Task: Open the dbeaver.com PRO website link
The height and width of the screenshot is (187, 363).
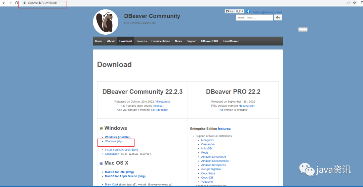Action: point(247,106)
